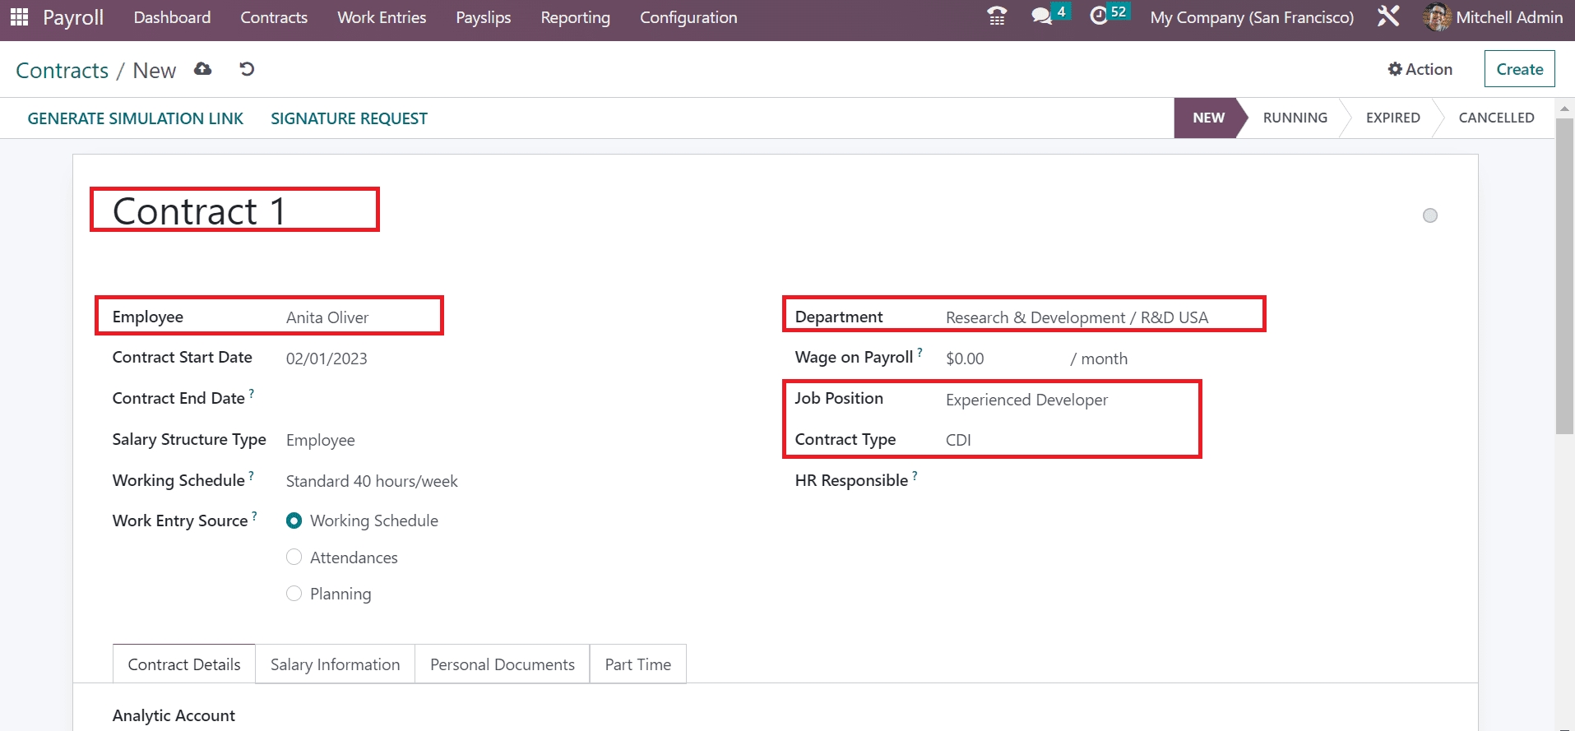Select Planning as work entry source
Viewport: 1575px width, 731px height.
[x=294, y=594]
